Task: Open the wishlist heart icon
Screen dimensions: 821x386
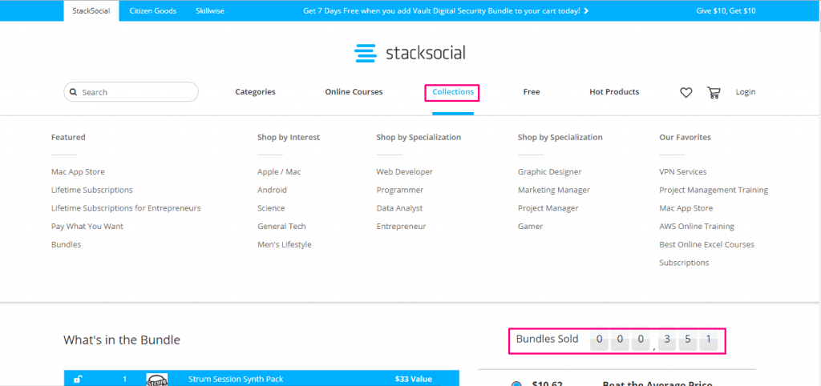Action: pyautogui.click(x=686, y=93)
